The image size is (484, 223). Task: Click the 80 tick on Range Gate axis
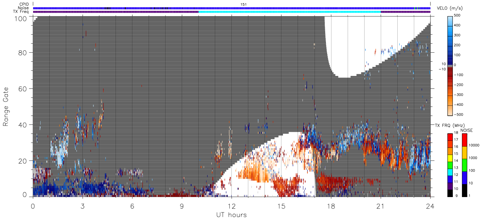[23, 53]
